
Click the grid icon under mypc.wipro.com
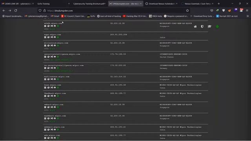coord(45,37)
